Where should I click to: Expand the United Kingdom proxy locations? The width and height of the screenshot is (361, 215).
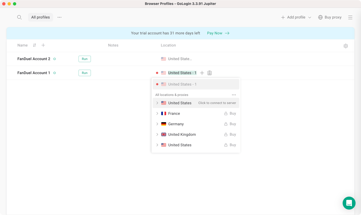157,135
